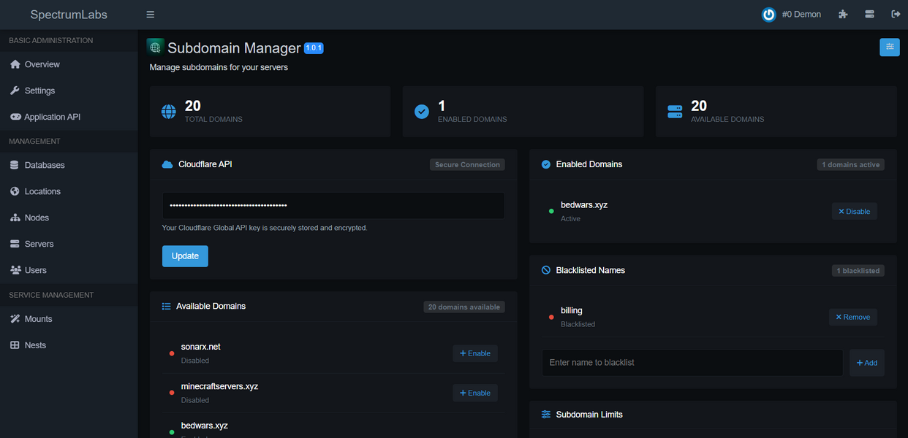Remove billing from the blacklist

pyautogui.click(x=853, y=317)
